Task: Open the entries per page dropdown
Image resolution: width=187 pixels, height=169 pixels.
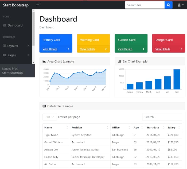Action: (49, 117)
